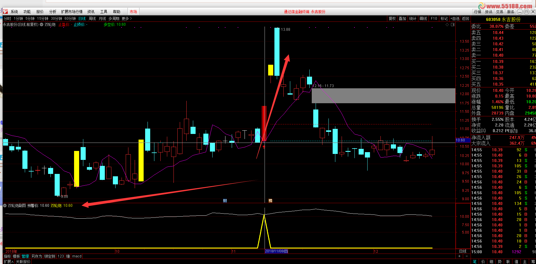Click the 服务 service button

pos(511,12)
